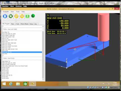Open the VirtualBox Devices menu
Screen dimensions: 121x91
click(x=19, y=6)
